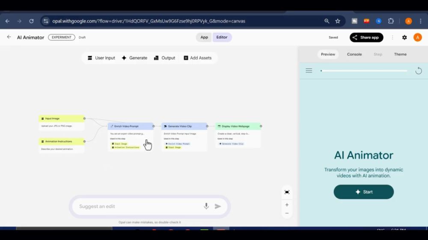Add a User Input step
428x240 pixels.
[101, 58]
